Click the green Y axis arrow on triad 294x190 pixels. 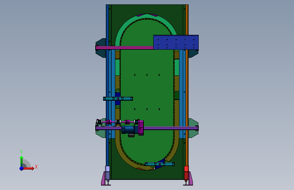[21, 161]
